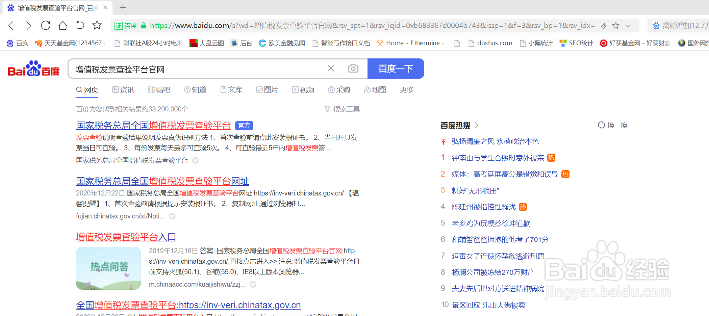Open the dushus.com bookmark
Image resolution: width=709 pixels, height=316 pixels.
click(490, 43)
